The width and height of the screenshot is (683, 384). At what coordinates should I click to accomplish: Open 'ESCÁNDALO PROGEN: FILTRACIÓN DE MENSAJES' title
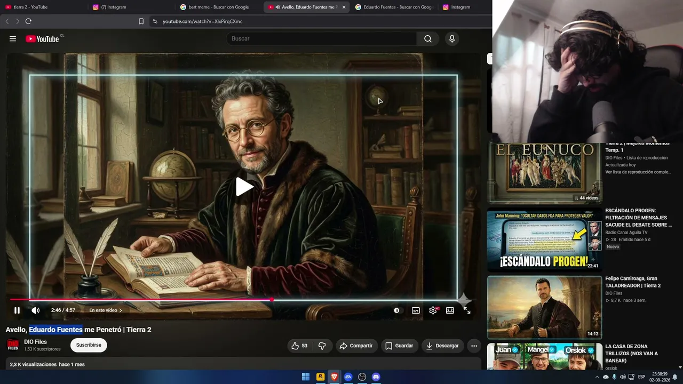click(x=638, y=218)
